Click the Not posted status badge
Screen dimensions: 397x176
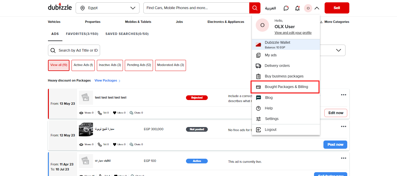point(197,129)
